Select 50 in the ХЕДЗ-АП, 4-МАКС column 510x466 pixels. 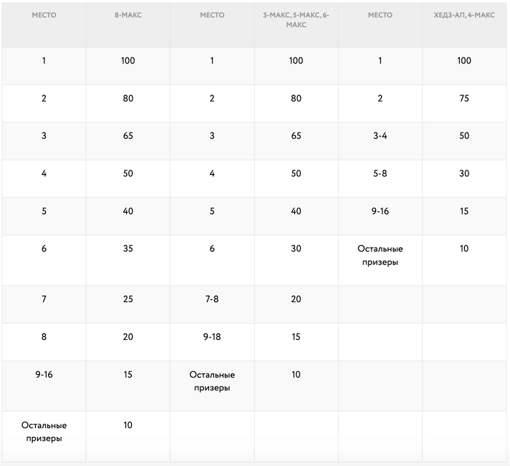pyautogui.click(x=464, y=136)
